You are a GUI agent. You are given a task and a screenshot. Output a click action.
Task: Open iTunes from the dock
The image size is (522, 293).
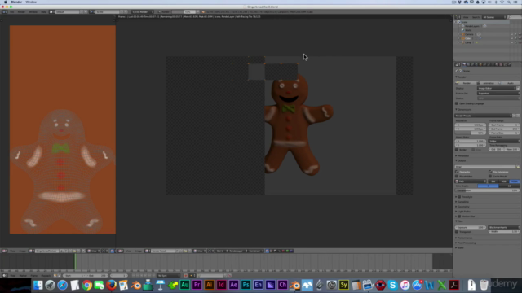(405, 285)
